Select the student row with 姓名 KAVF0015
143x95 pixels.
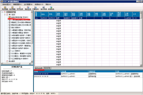[87, 18]
